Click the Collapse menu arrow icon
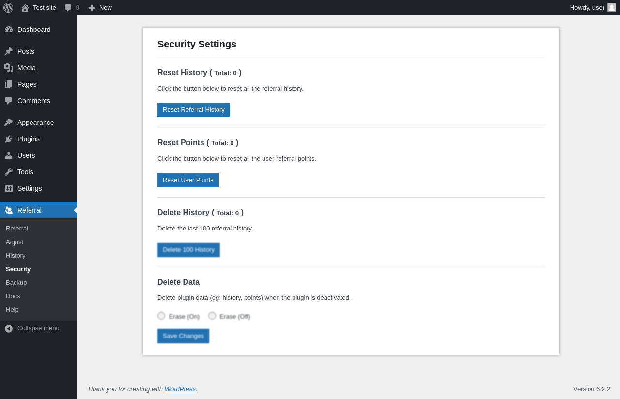The image size is (620, 399). 9,328
